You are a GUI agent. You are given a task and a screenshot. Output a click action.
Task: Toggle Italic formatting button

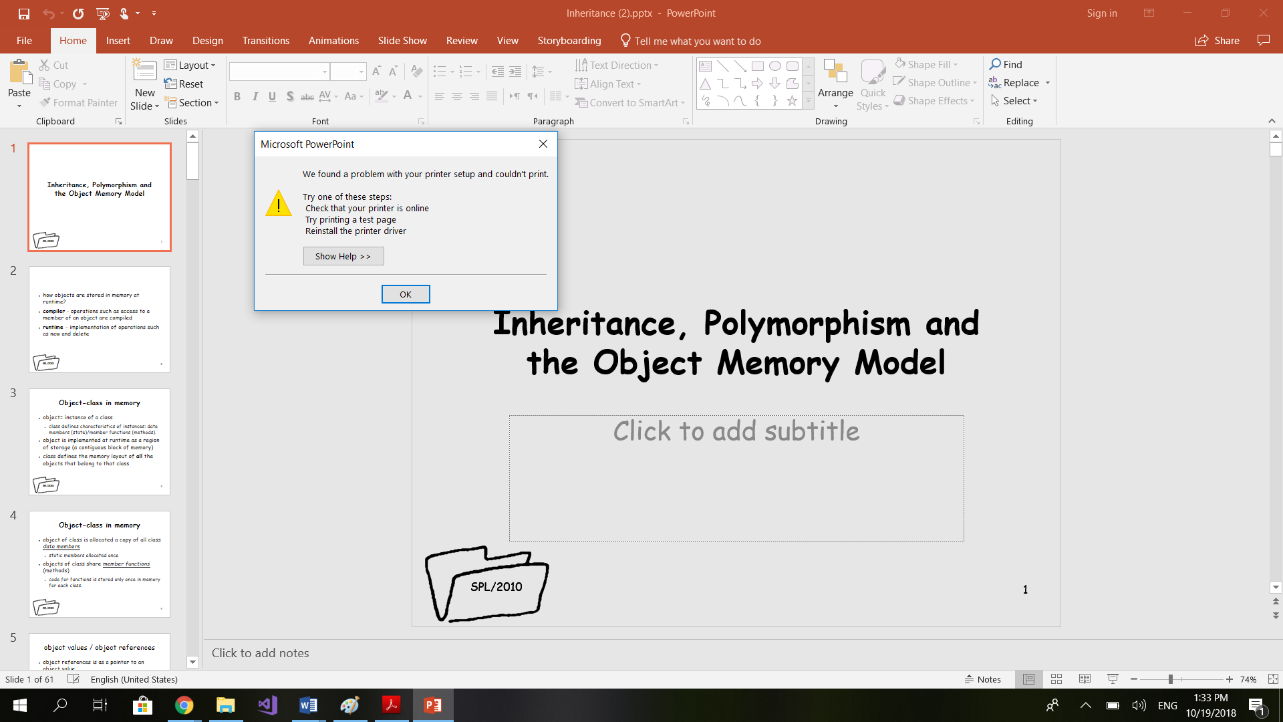tap(255, 97)
